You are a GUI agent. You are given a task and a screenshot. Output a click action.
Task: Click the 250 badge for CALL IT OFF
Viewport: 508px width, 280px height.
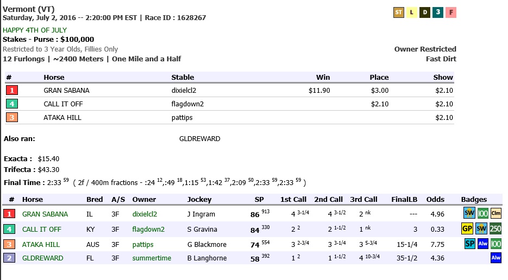(496, 229)
